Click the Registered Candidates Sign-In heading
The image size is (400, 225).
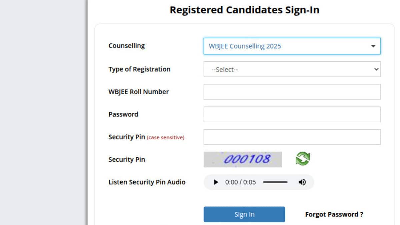[244, 10]
